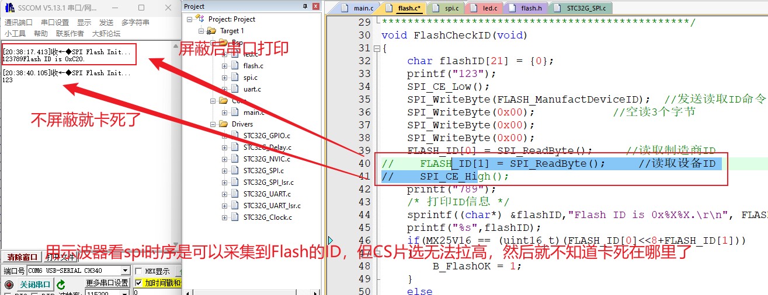Image resolution: width=768 pixels, height=295 pixels.
Task: Click document icon on STC32G_SPI.c tab
Action: 558,8
